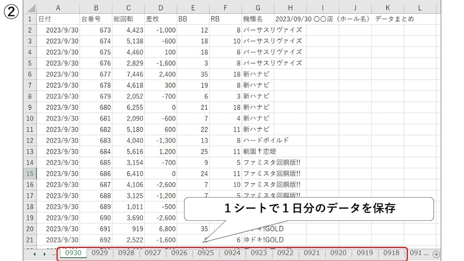
Task: Select column C header
Action: click(x=129, y=8)
